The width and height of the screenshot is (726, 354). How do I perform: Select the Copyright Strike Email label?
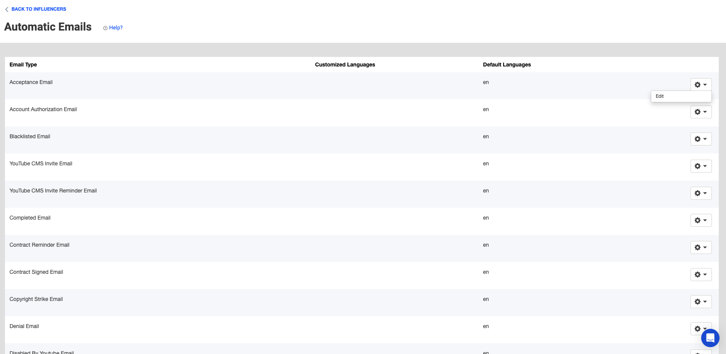click(36, 299)
